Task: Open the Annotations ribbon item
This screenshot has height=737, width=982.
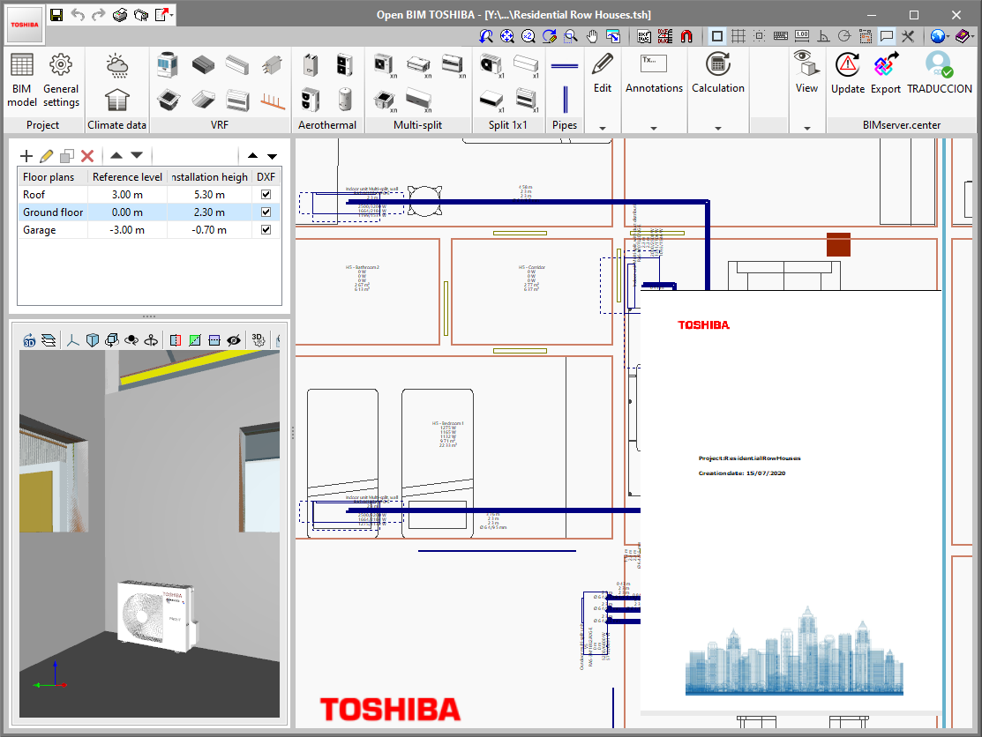Action: click(x=654, y=73)
